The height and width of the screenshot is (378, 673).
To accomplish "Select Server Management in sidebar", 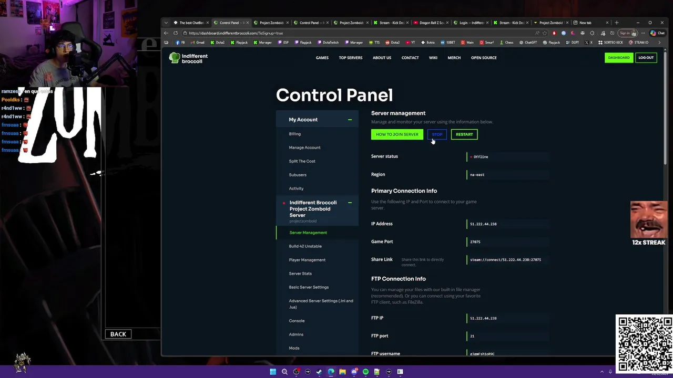I will pyautogui.click(x=308, y=233).
